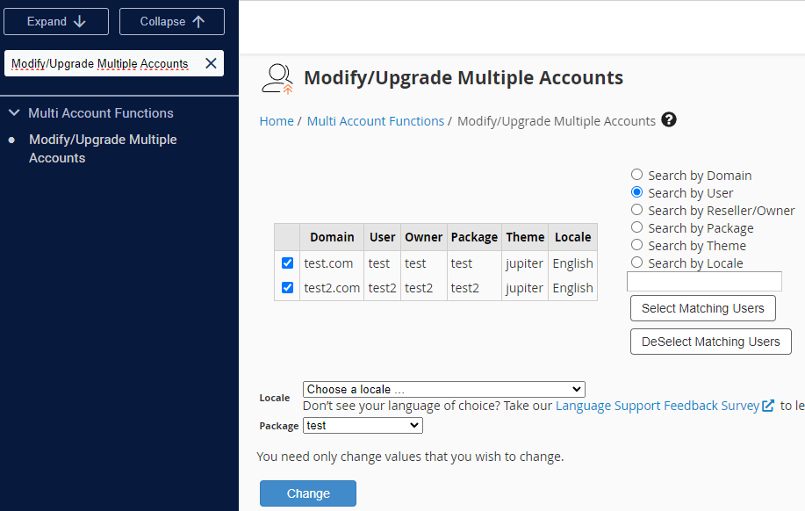Open the Choose a locale dropdown
The width and height of the screenshot is (805, 511).
tap(443, 389)
